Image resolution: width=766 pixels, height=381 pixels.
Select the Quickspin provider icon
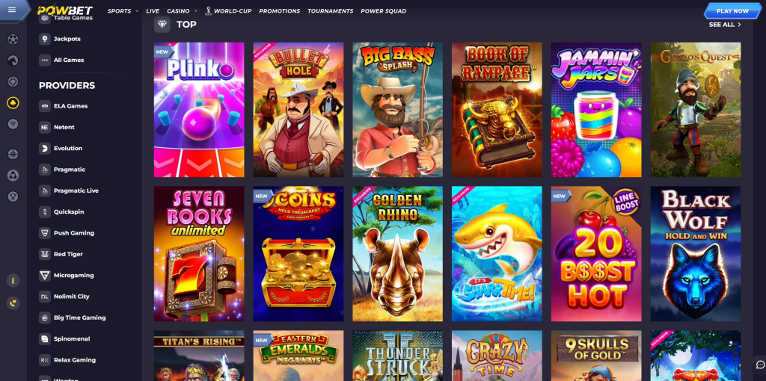45,211
